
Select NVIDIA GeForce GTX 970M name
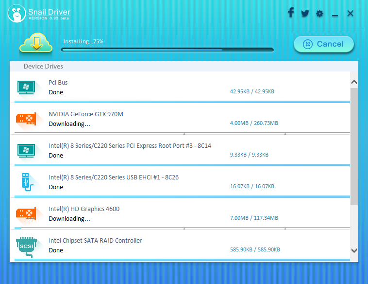coord(86,114)
